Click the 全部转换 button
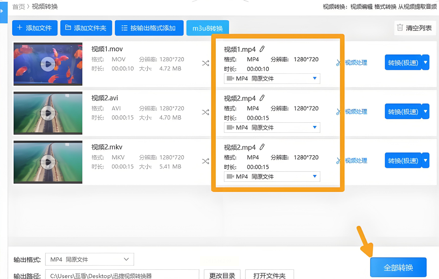439x279 pixels. pos(398,267)
